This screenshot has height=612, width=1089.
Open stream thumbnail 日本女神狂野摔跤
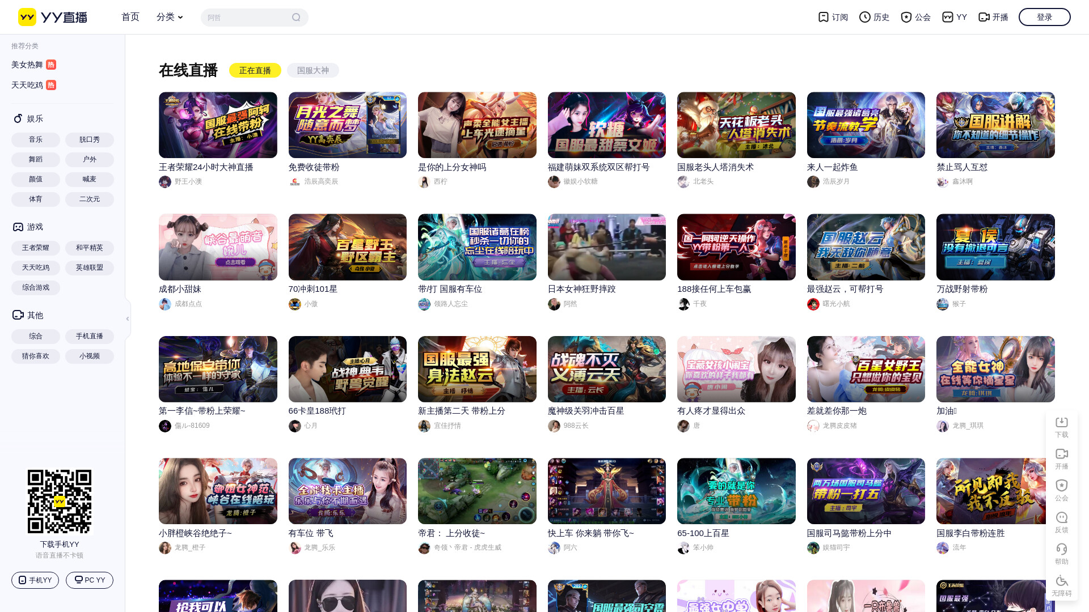[607, 247]
